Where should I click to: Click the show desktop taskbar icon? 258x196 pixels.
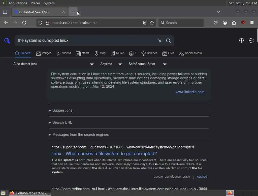click(3, 193)
